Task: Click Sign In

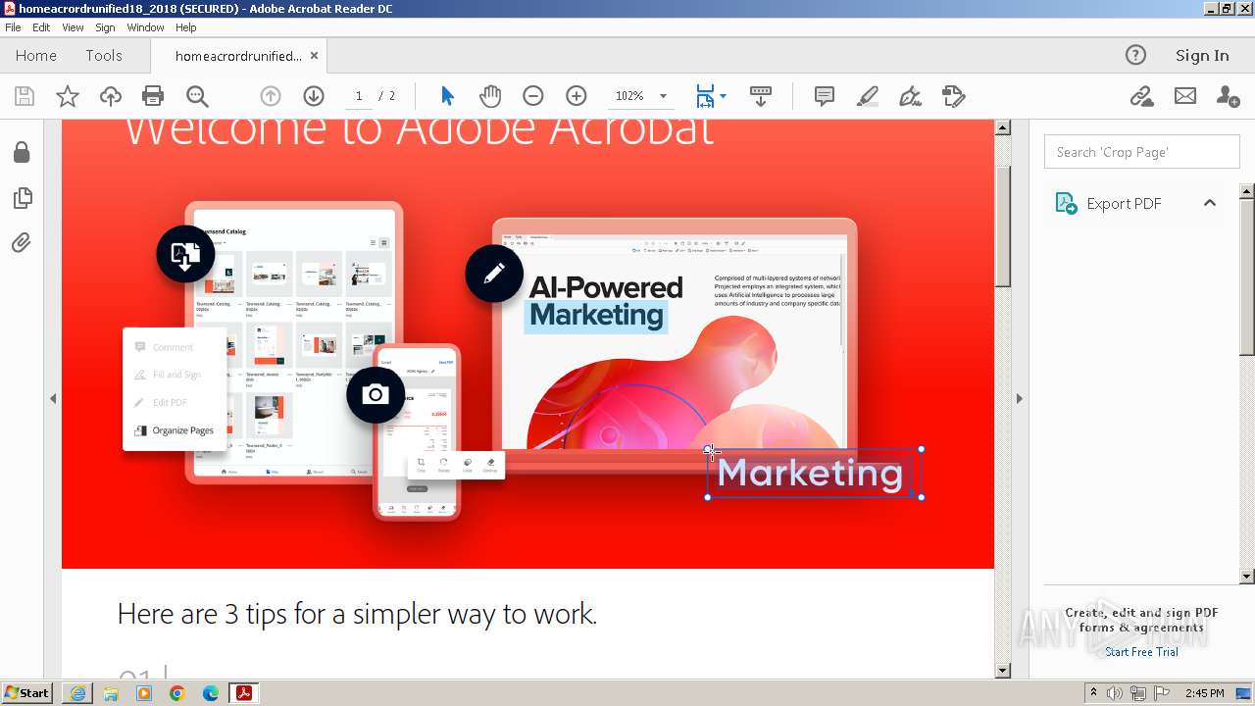Action: (x=1202, y=56)
